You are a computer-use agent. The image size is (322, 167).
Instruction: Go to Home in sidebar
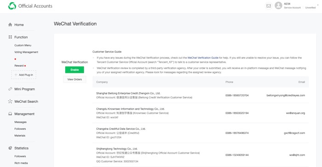tap(19, 25)
